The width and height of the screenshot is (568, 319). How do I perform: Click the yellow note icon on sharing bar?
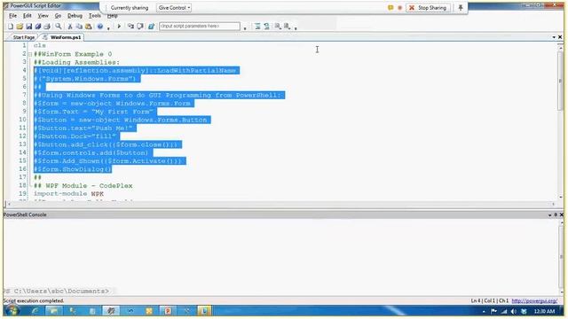390,8
